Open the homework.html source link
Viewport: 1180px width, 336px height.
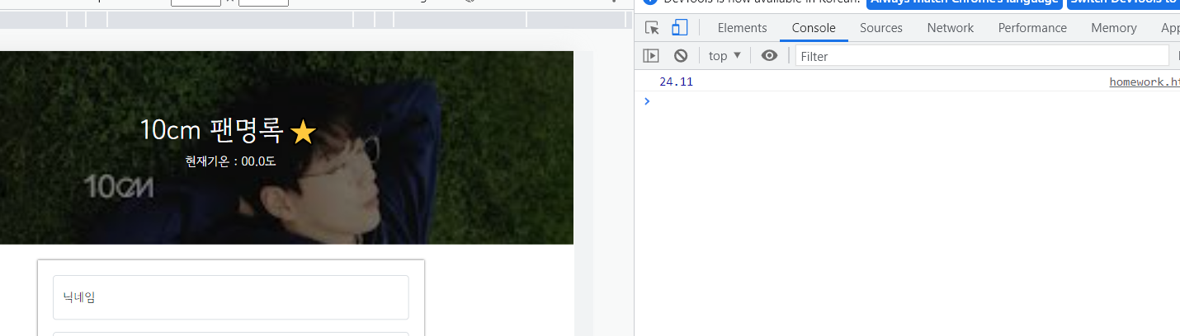tap(1145, 82)
